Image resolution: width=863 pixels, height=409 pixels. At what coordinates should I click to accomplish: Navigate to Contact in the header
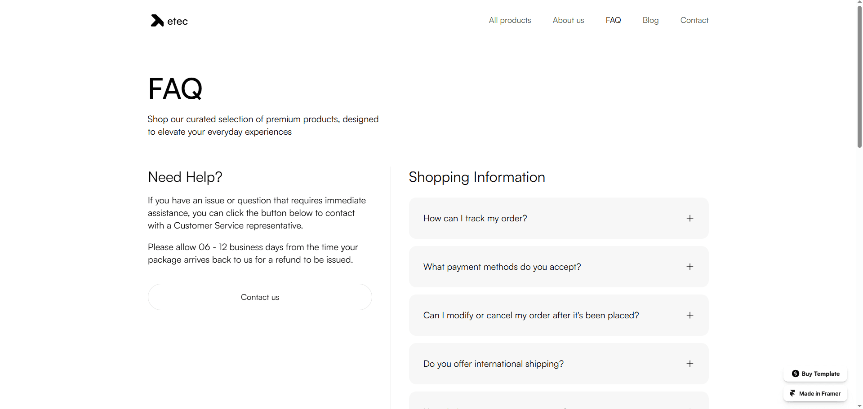click(x=694, y=20)
